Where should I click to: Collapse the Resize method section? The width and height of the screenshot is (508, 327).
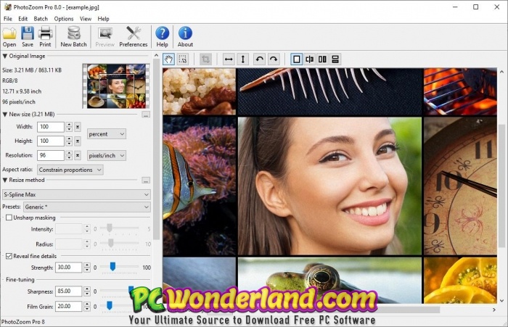(x=5, y=180)
